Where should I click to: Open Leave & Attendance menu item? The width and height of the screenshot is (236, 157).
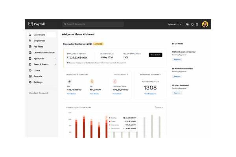pyautogui.click(x=42, y=53)
